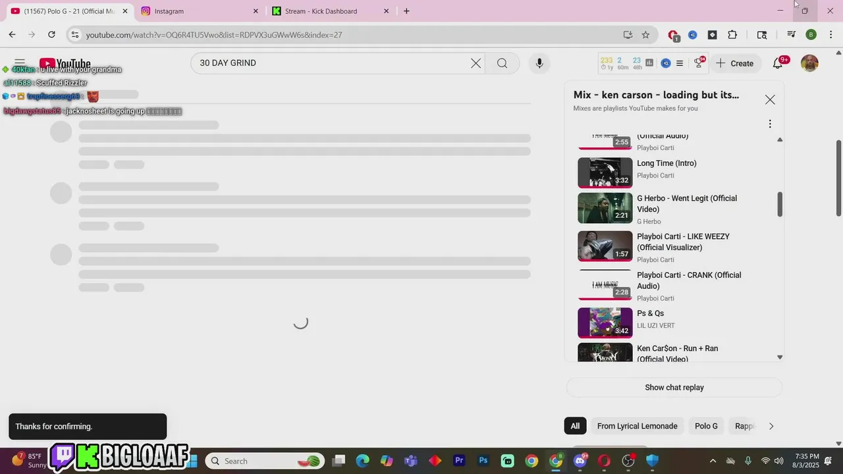Go to YouTube home via logo
843x474 pixels.
pos(65,64)
